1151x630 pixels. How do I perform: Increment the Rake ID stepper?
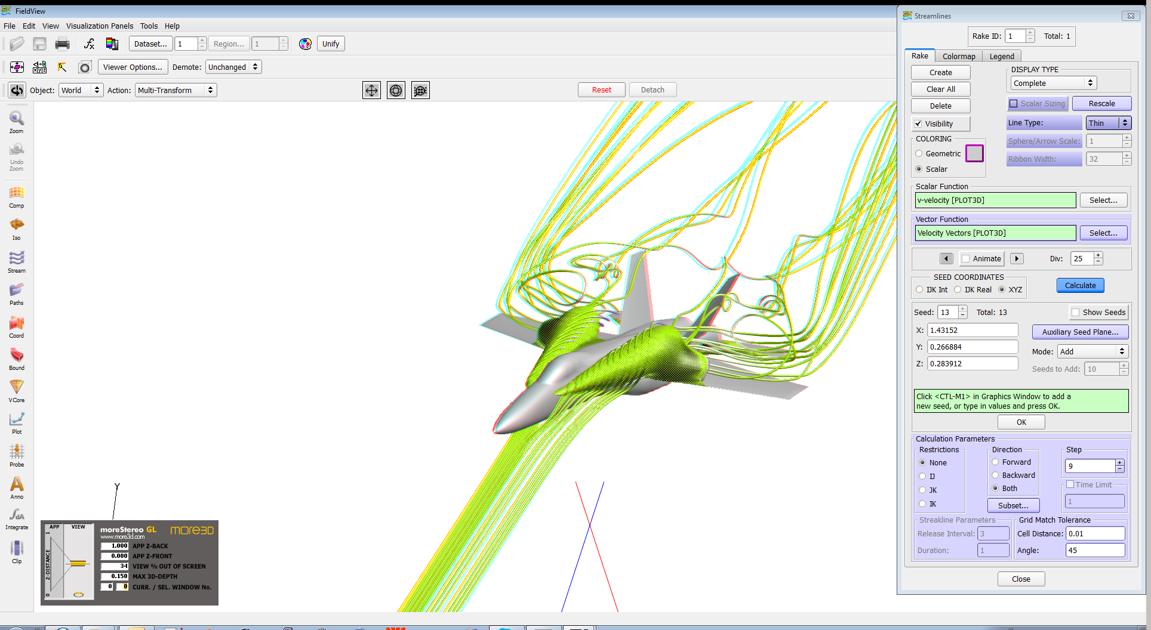[x=1030, y=33]
